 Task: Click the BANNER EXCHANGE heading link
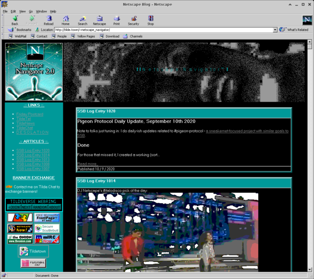[34, 178]
